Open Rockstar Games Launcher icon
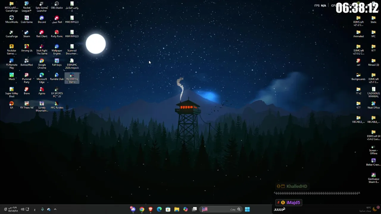The width and height of the screenshot is (381, 214). [12, 49]
